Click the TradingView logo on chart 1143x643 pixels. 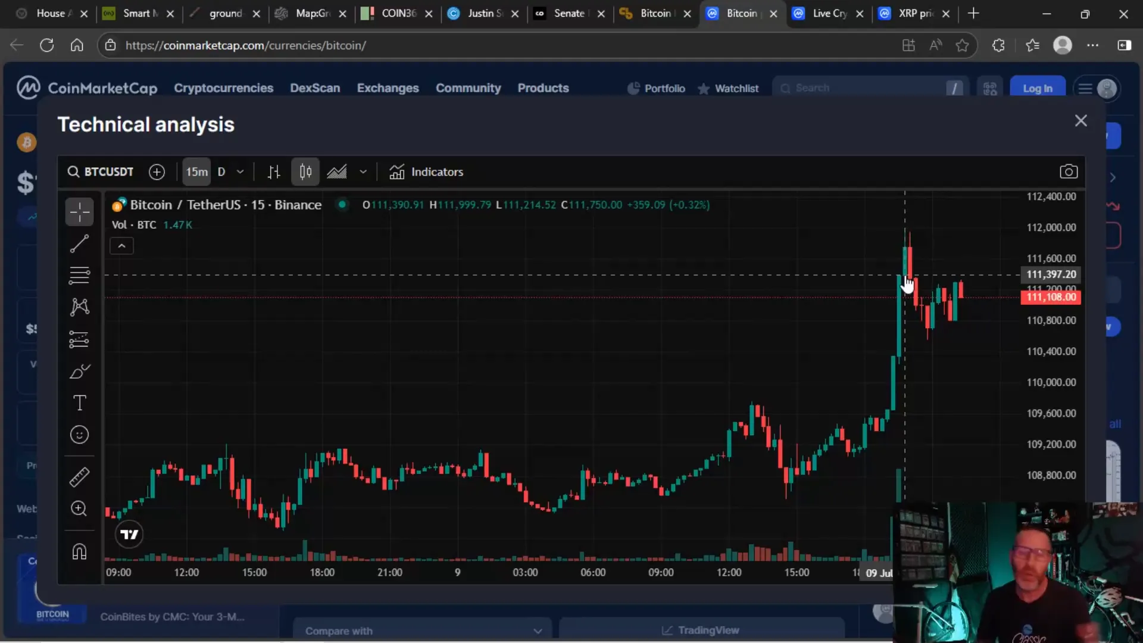pos(129,535)
